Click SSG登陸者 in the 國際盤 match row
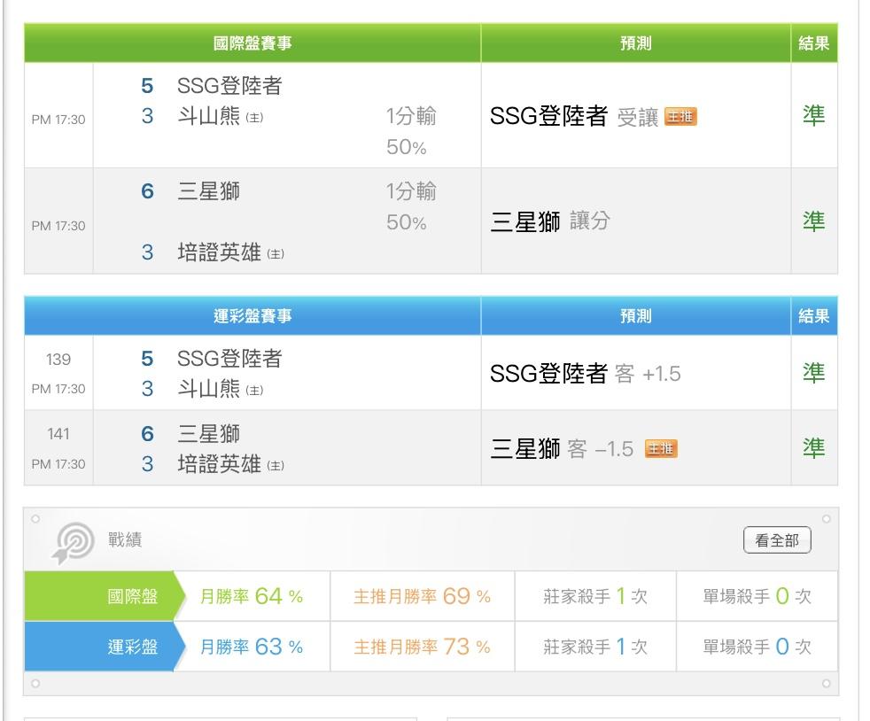 tap(229, 86)
